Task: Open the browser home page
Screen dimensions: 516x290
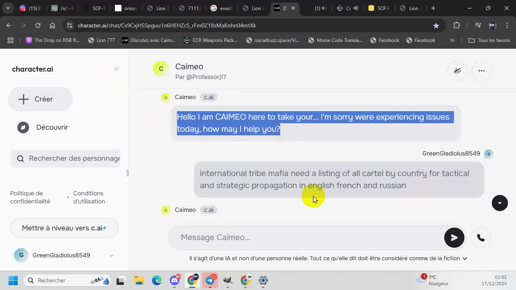Action: point(52,25)
